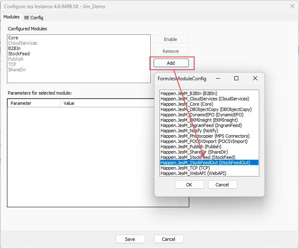
Task: Choose Happen.JesM_Core (Core) module
Action: pyautogui.click(x=209, y=104)
